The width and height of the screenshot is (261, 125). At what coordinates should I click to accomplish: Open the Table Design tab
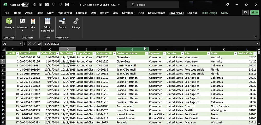pyautogui.click(x=209, y=13)
